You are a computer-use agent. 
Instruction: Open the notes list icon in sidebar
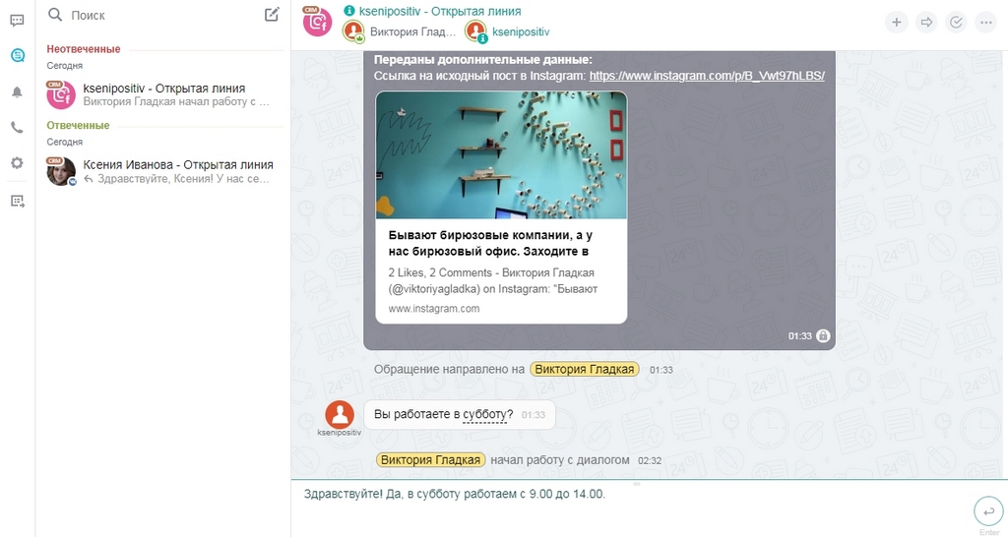(18, 202)
